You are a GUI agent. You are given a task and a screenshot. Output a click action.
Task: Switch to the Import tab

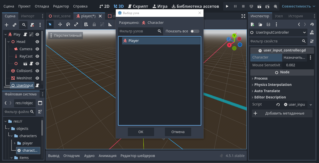(x=28, y=16)
